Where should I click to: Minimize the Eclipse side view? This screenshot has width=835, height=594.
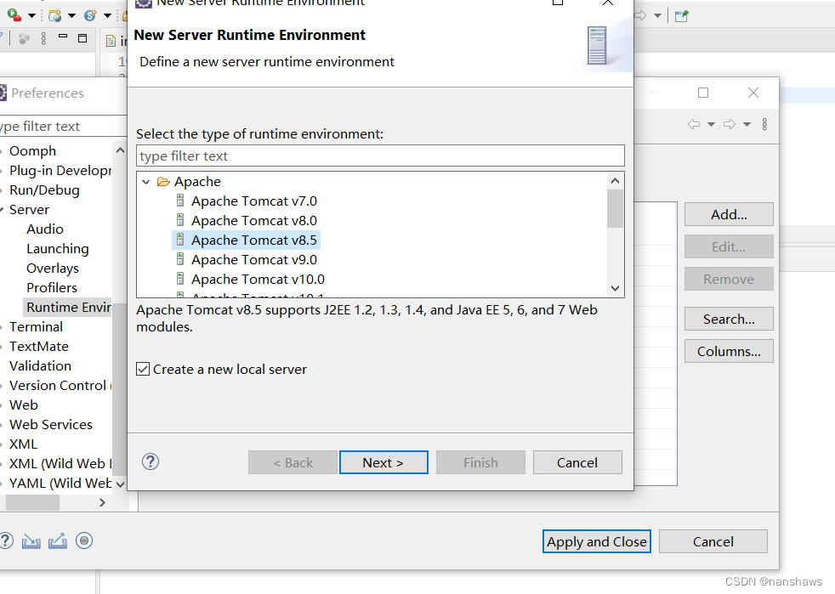tap(63, 37)
